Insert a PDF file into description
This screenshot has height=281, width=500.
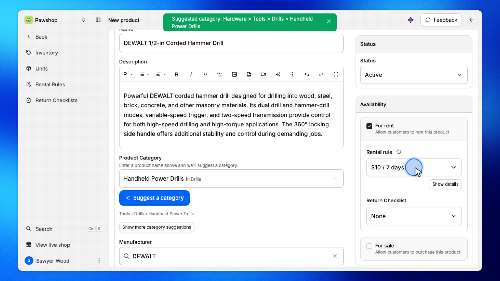249,74
